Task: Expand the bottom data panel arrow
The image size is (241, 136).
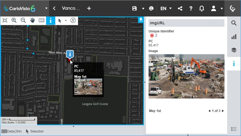Action: [73, 126]
